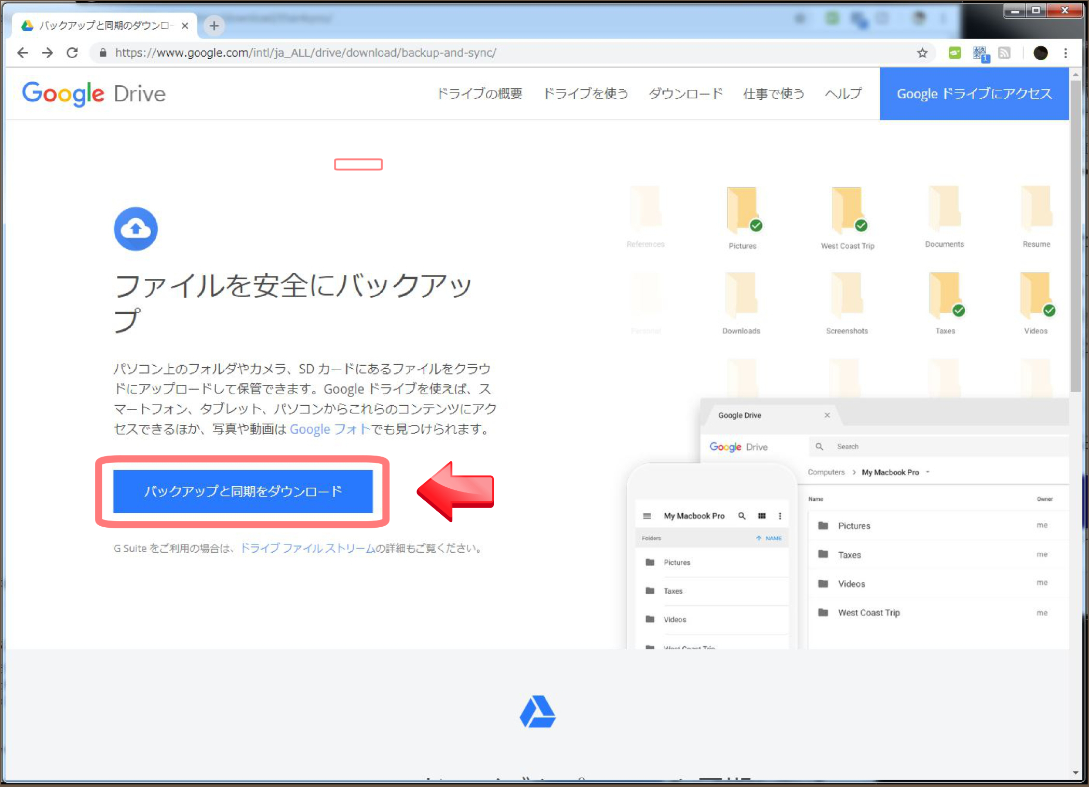Click the blue cloud upload icon
This screenshot has height=787, width=1089.
point(136,229)
